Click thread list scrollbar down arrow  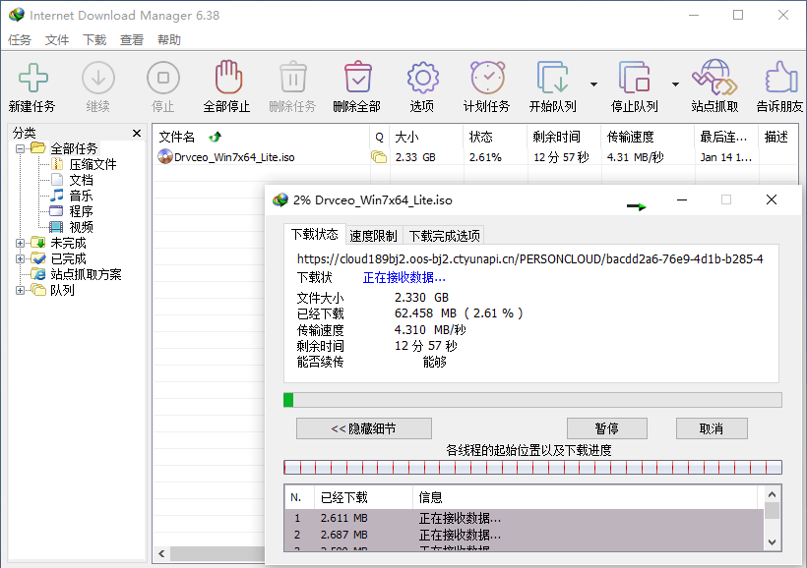[772, 541]
